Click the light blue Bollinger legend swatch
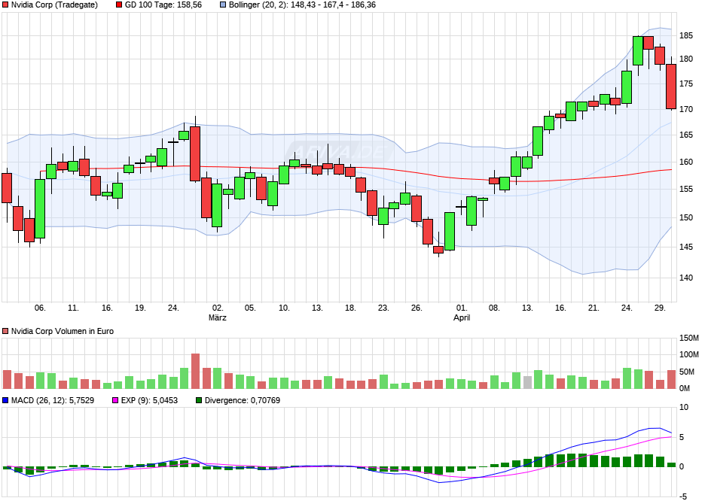 [x=223, y=5]
